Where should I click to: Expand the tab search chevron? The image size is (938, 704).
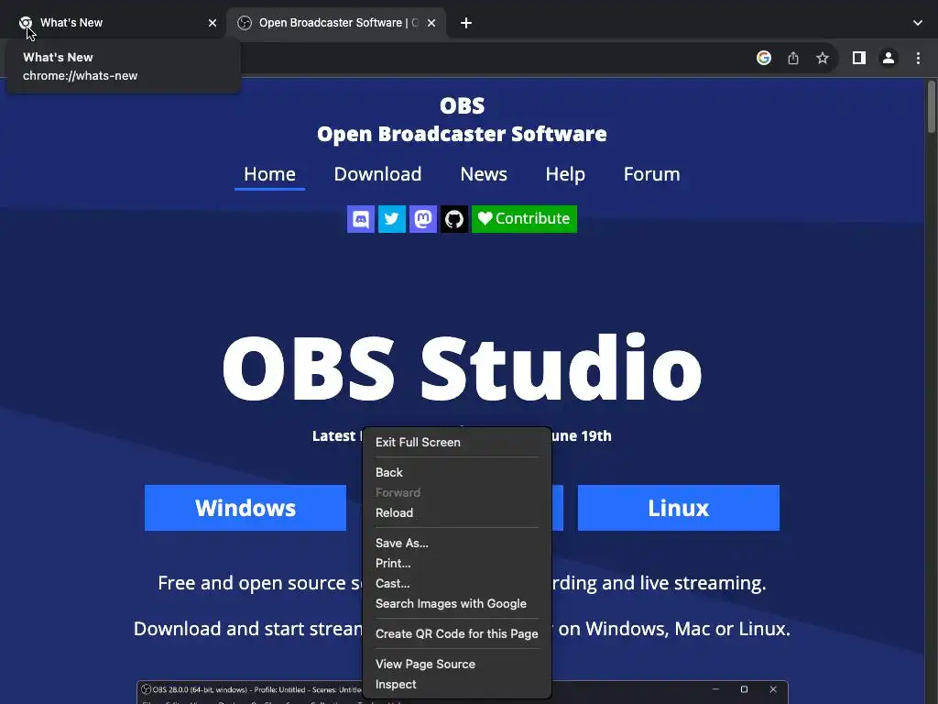point(918,23)
